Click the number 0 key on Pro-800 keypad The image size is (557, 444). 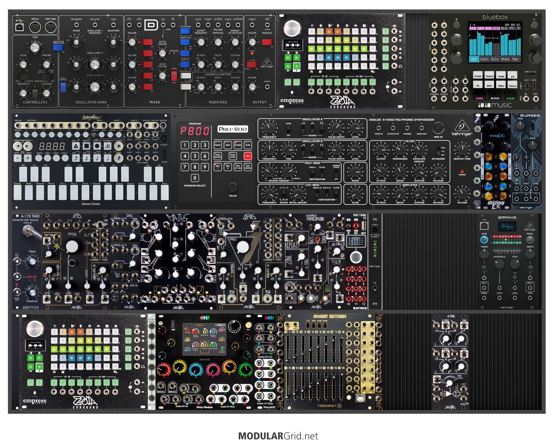195,178
